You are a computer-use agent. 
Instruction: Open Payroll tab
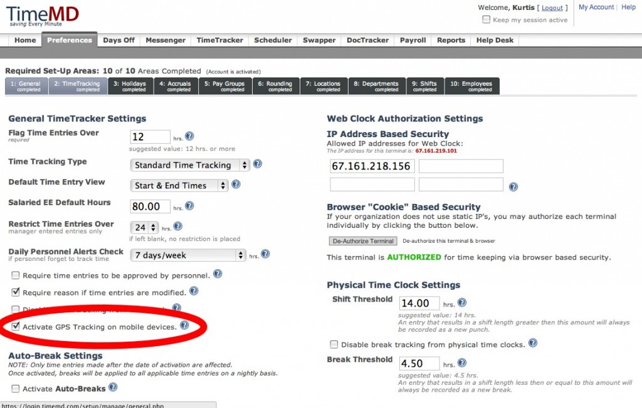click(x=413, y=40)
